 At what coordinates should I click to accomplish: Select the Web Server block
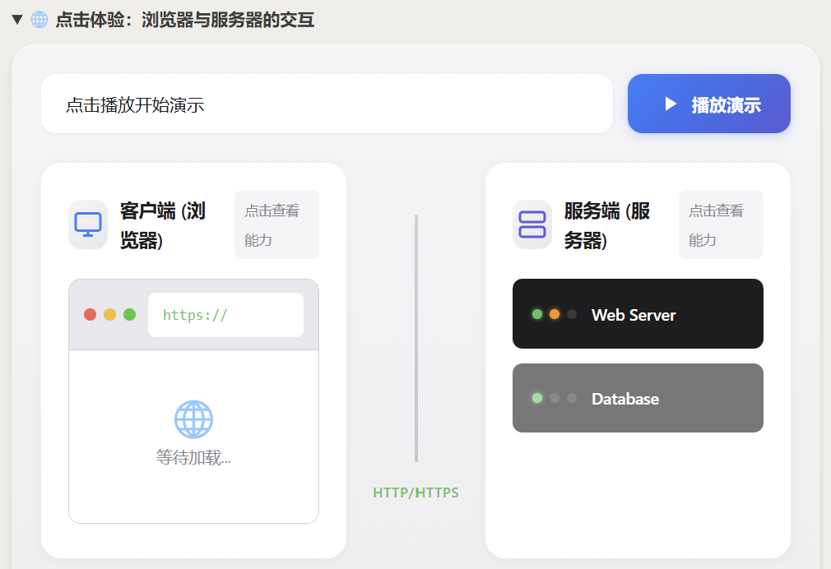point(638,313)
